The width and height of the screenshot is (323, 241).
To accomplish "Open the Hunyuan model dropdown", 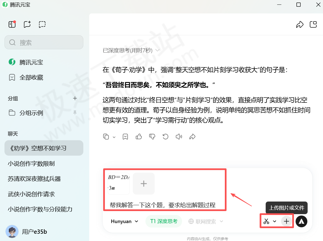I will (124, 221).
